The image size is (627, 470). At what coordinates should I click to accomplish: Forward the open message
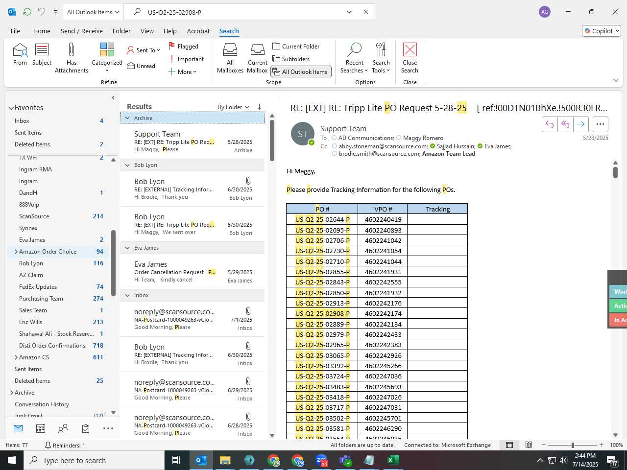(581, 124)
